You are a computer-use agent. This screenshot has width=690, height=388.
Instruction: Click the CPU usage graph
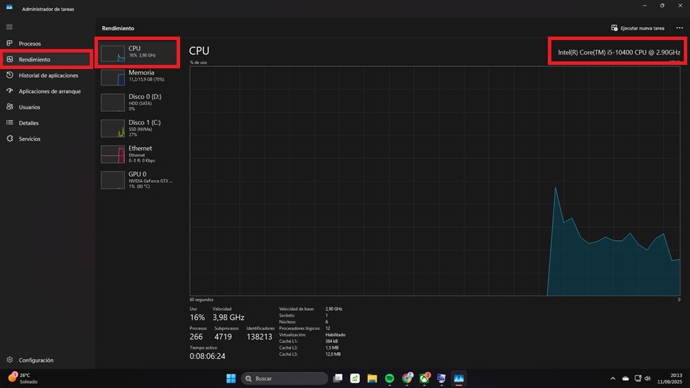(x=435, y=181)
